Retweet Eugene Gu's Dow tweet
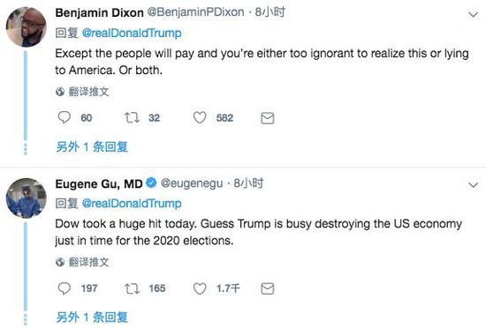 [132, 288]
